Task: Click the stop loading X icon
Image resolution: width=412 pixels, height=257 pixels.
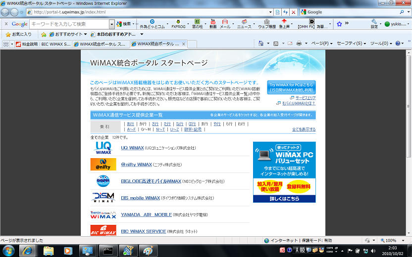Action: [x=294, y=12]
